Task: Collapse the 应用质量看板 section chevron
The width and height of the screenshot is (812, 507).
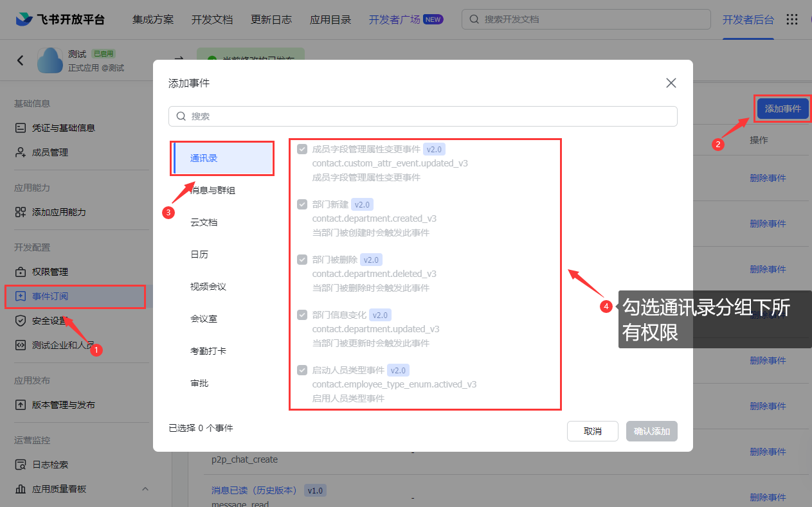Action: click(x=145, y=489)
